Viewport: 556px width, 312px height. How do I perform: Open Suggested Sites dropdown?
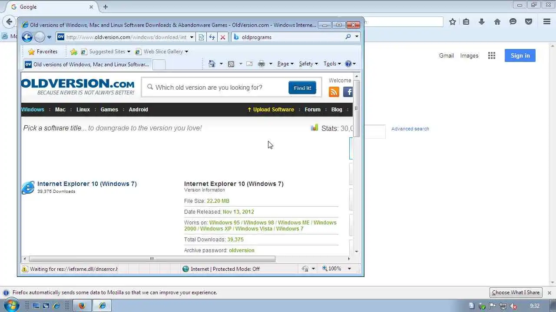coord(106,52)
